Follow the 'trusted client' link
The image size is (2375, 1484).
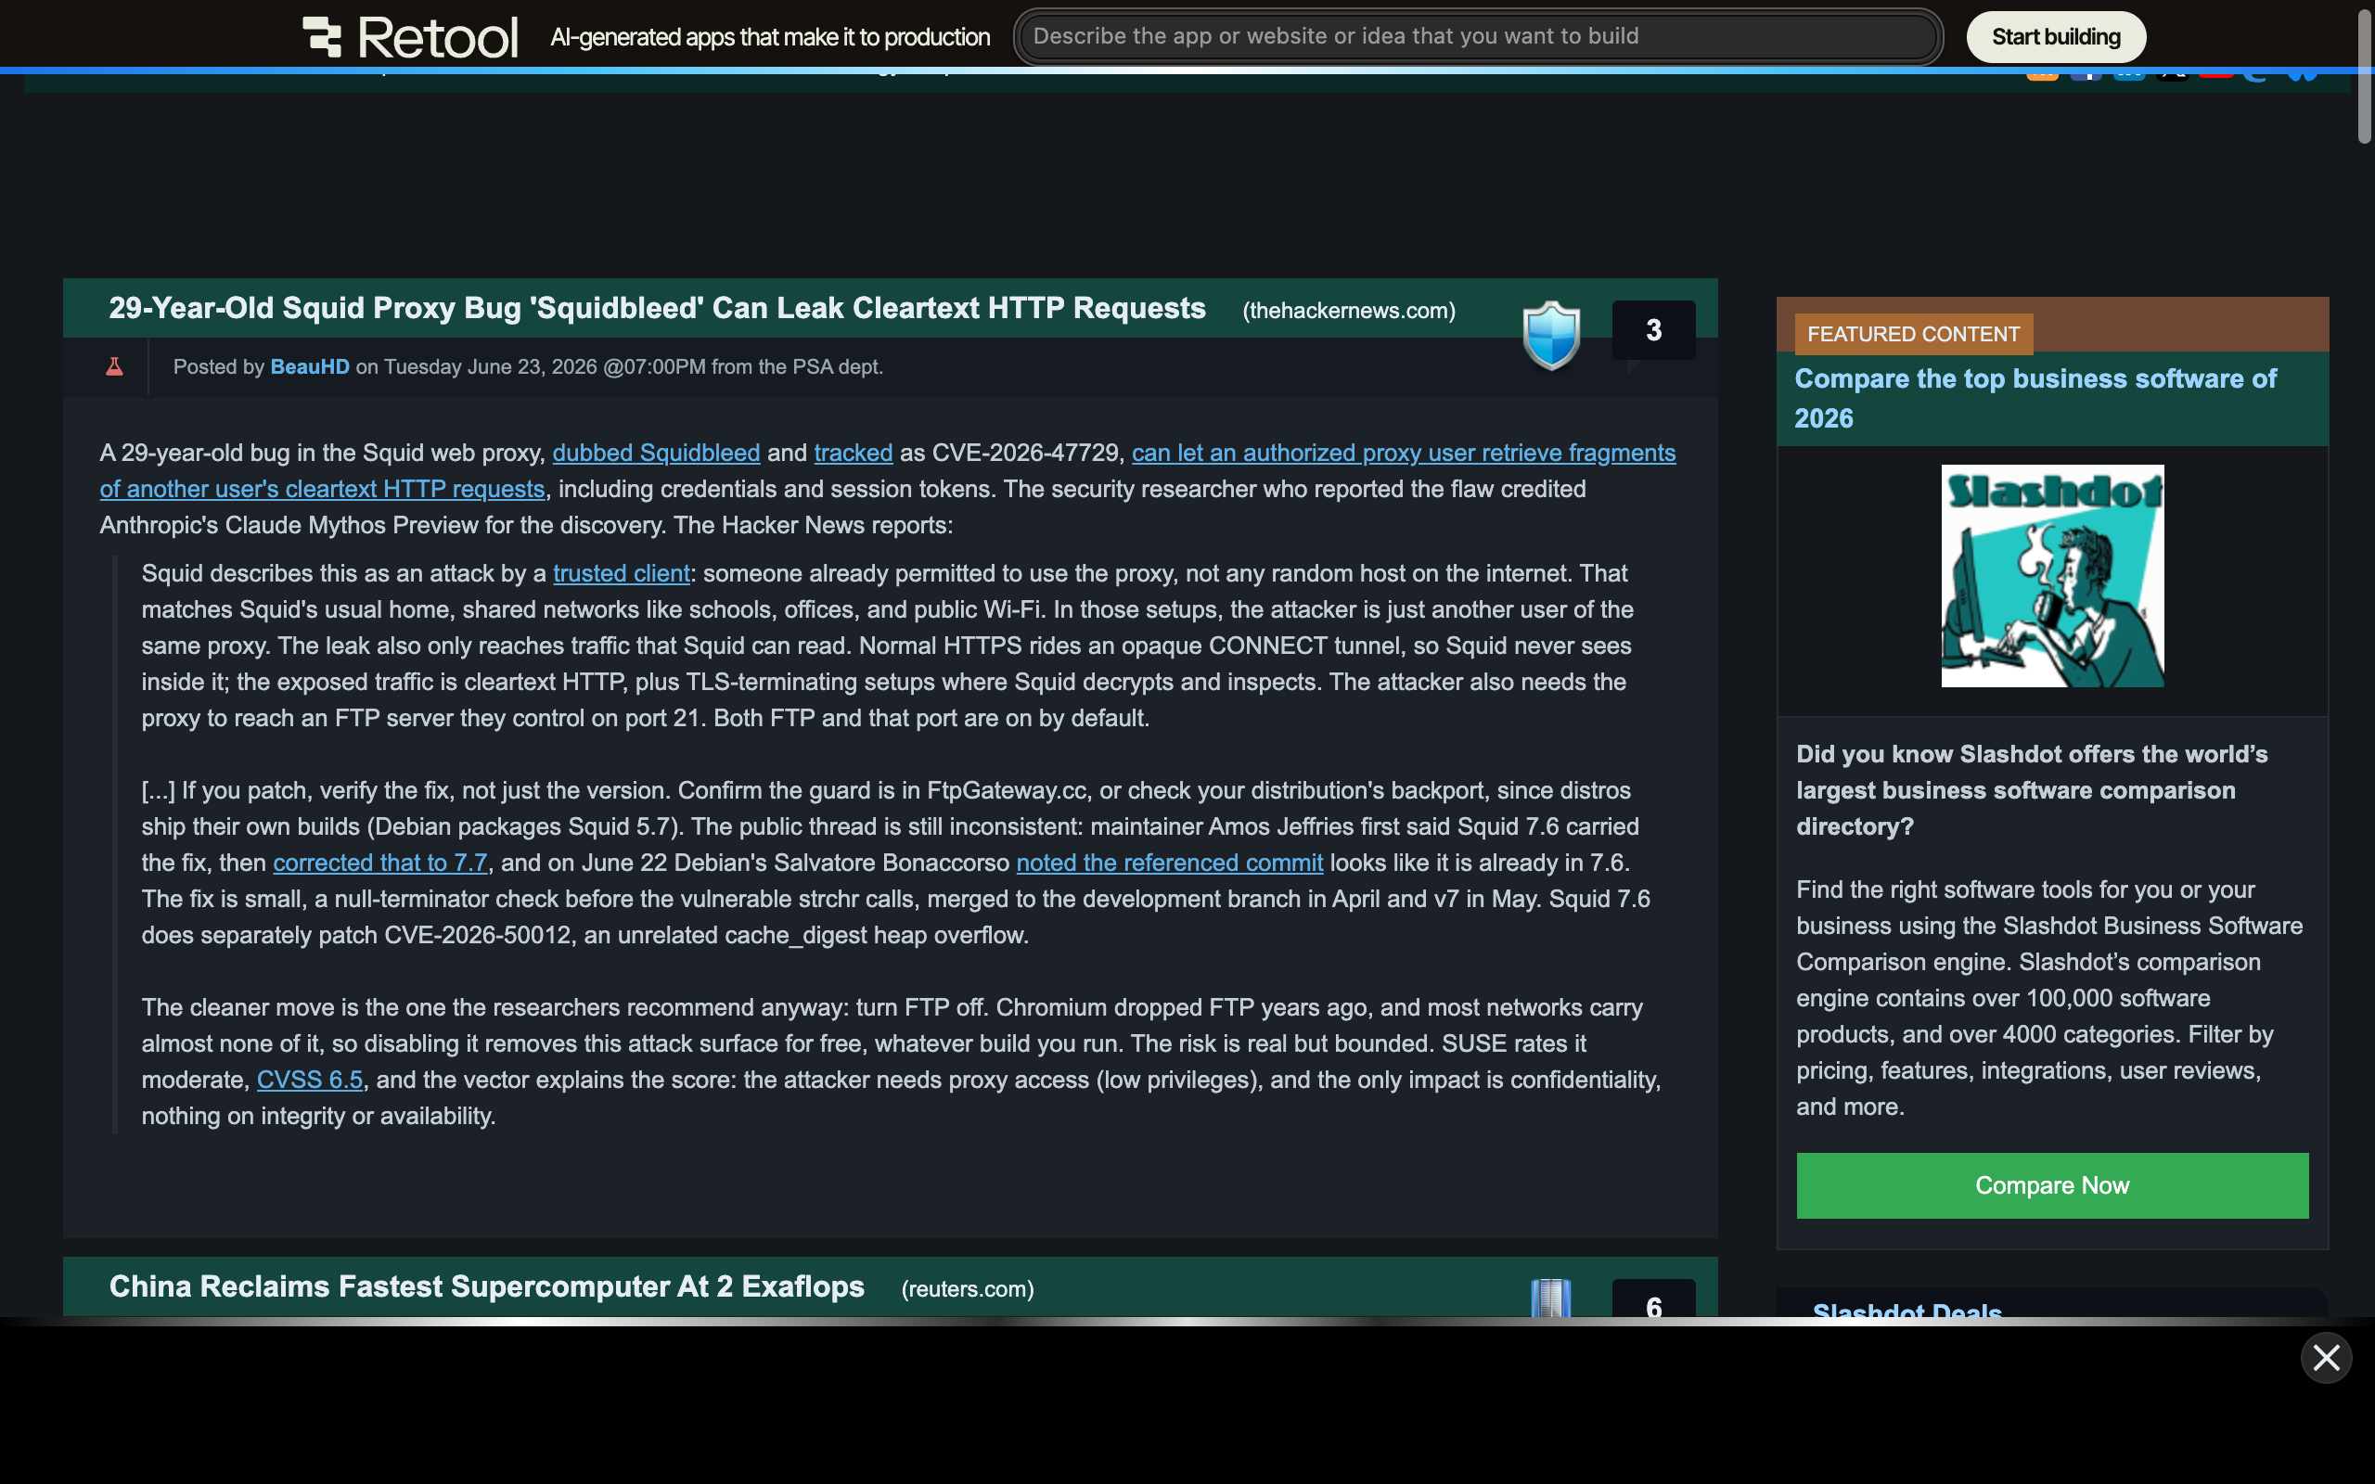click(622, 574)
